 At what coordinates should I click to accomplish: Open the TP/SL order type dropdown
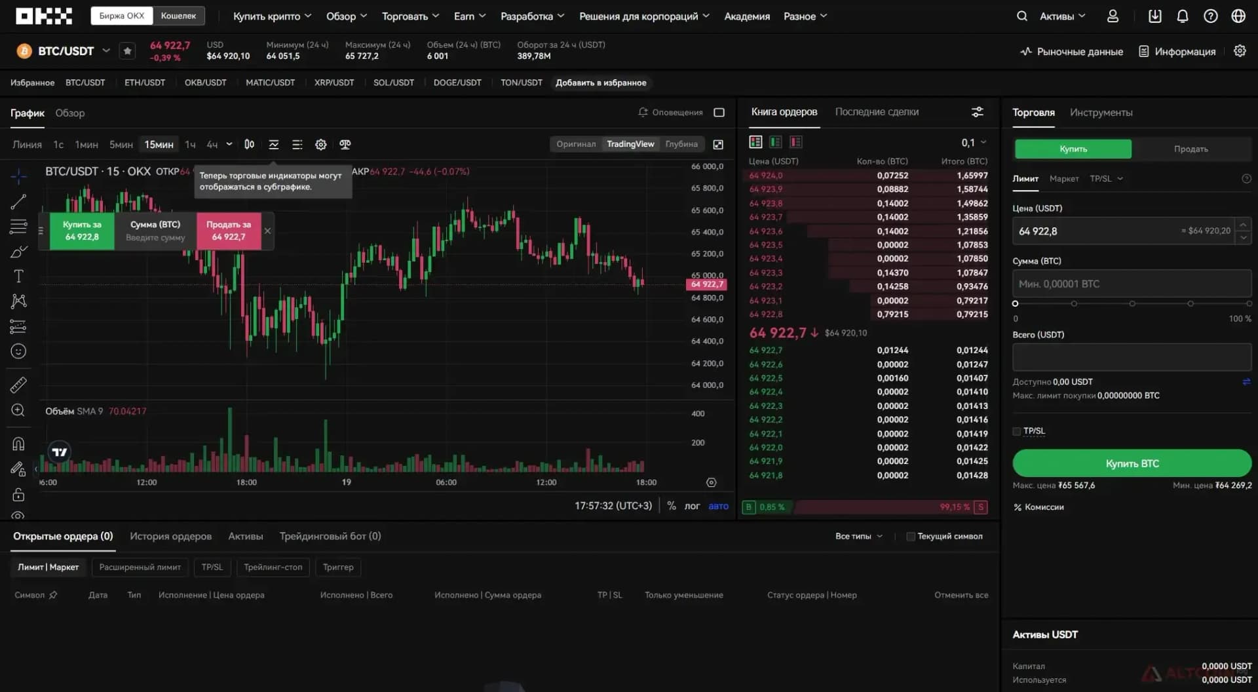(1106, 178)
